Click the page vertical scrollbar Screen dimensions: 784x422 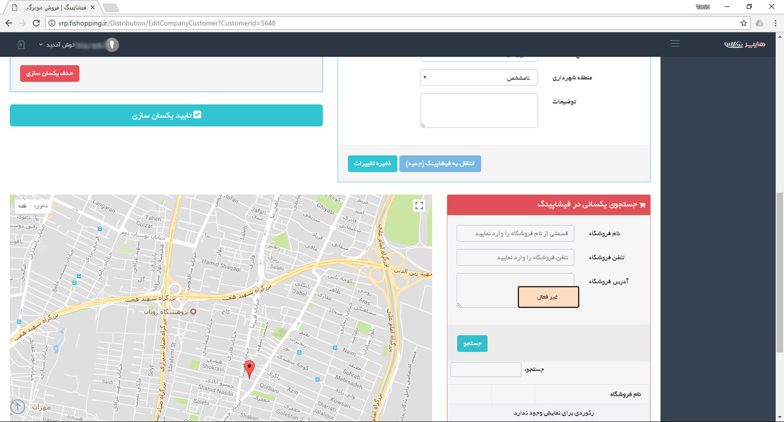click(780, 272)
